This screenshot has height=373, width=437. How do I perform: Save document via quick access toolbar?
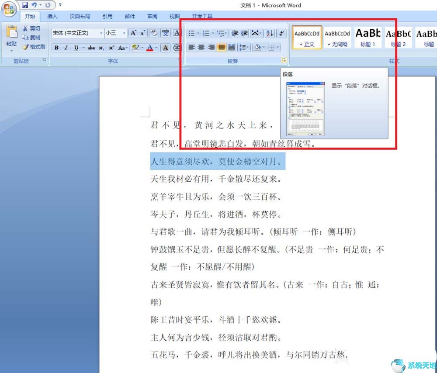coord(25,5)
